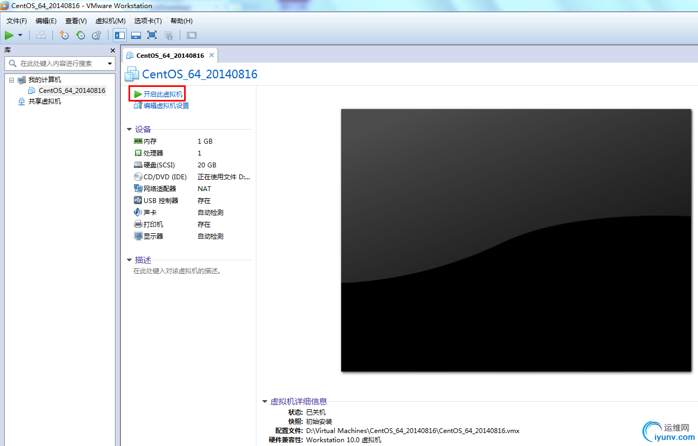Click the Workstation 10.0 虚拟机 compatibility text
Viewport: 698px width, 446px height.
343,440
